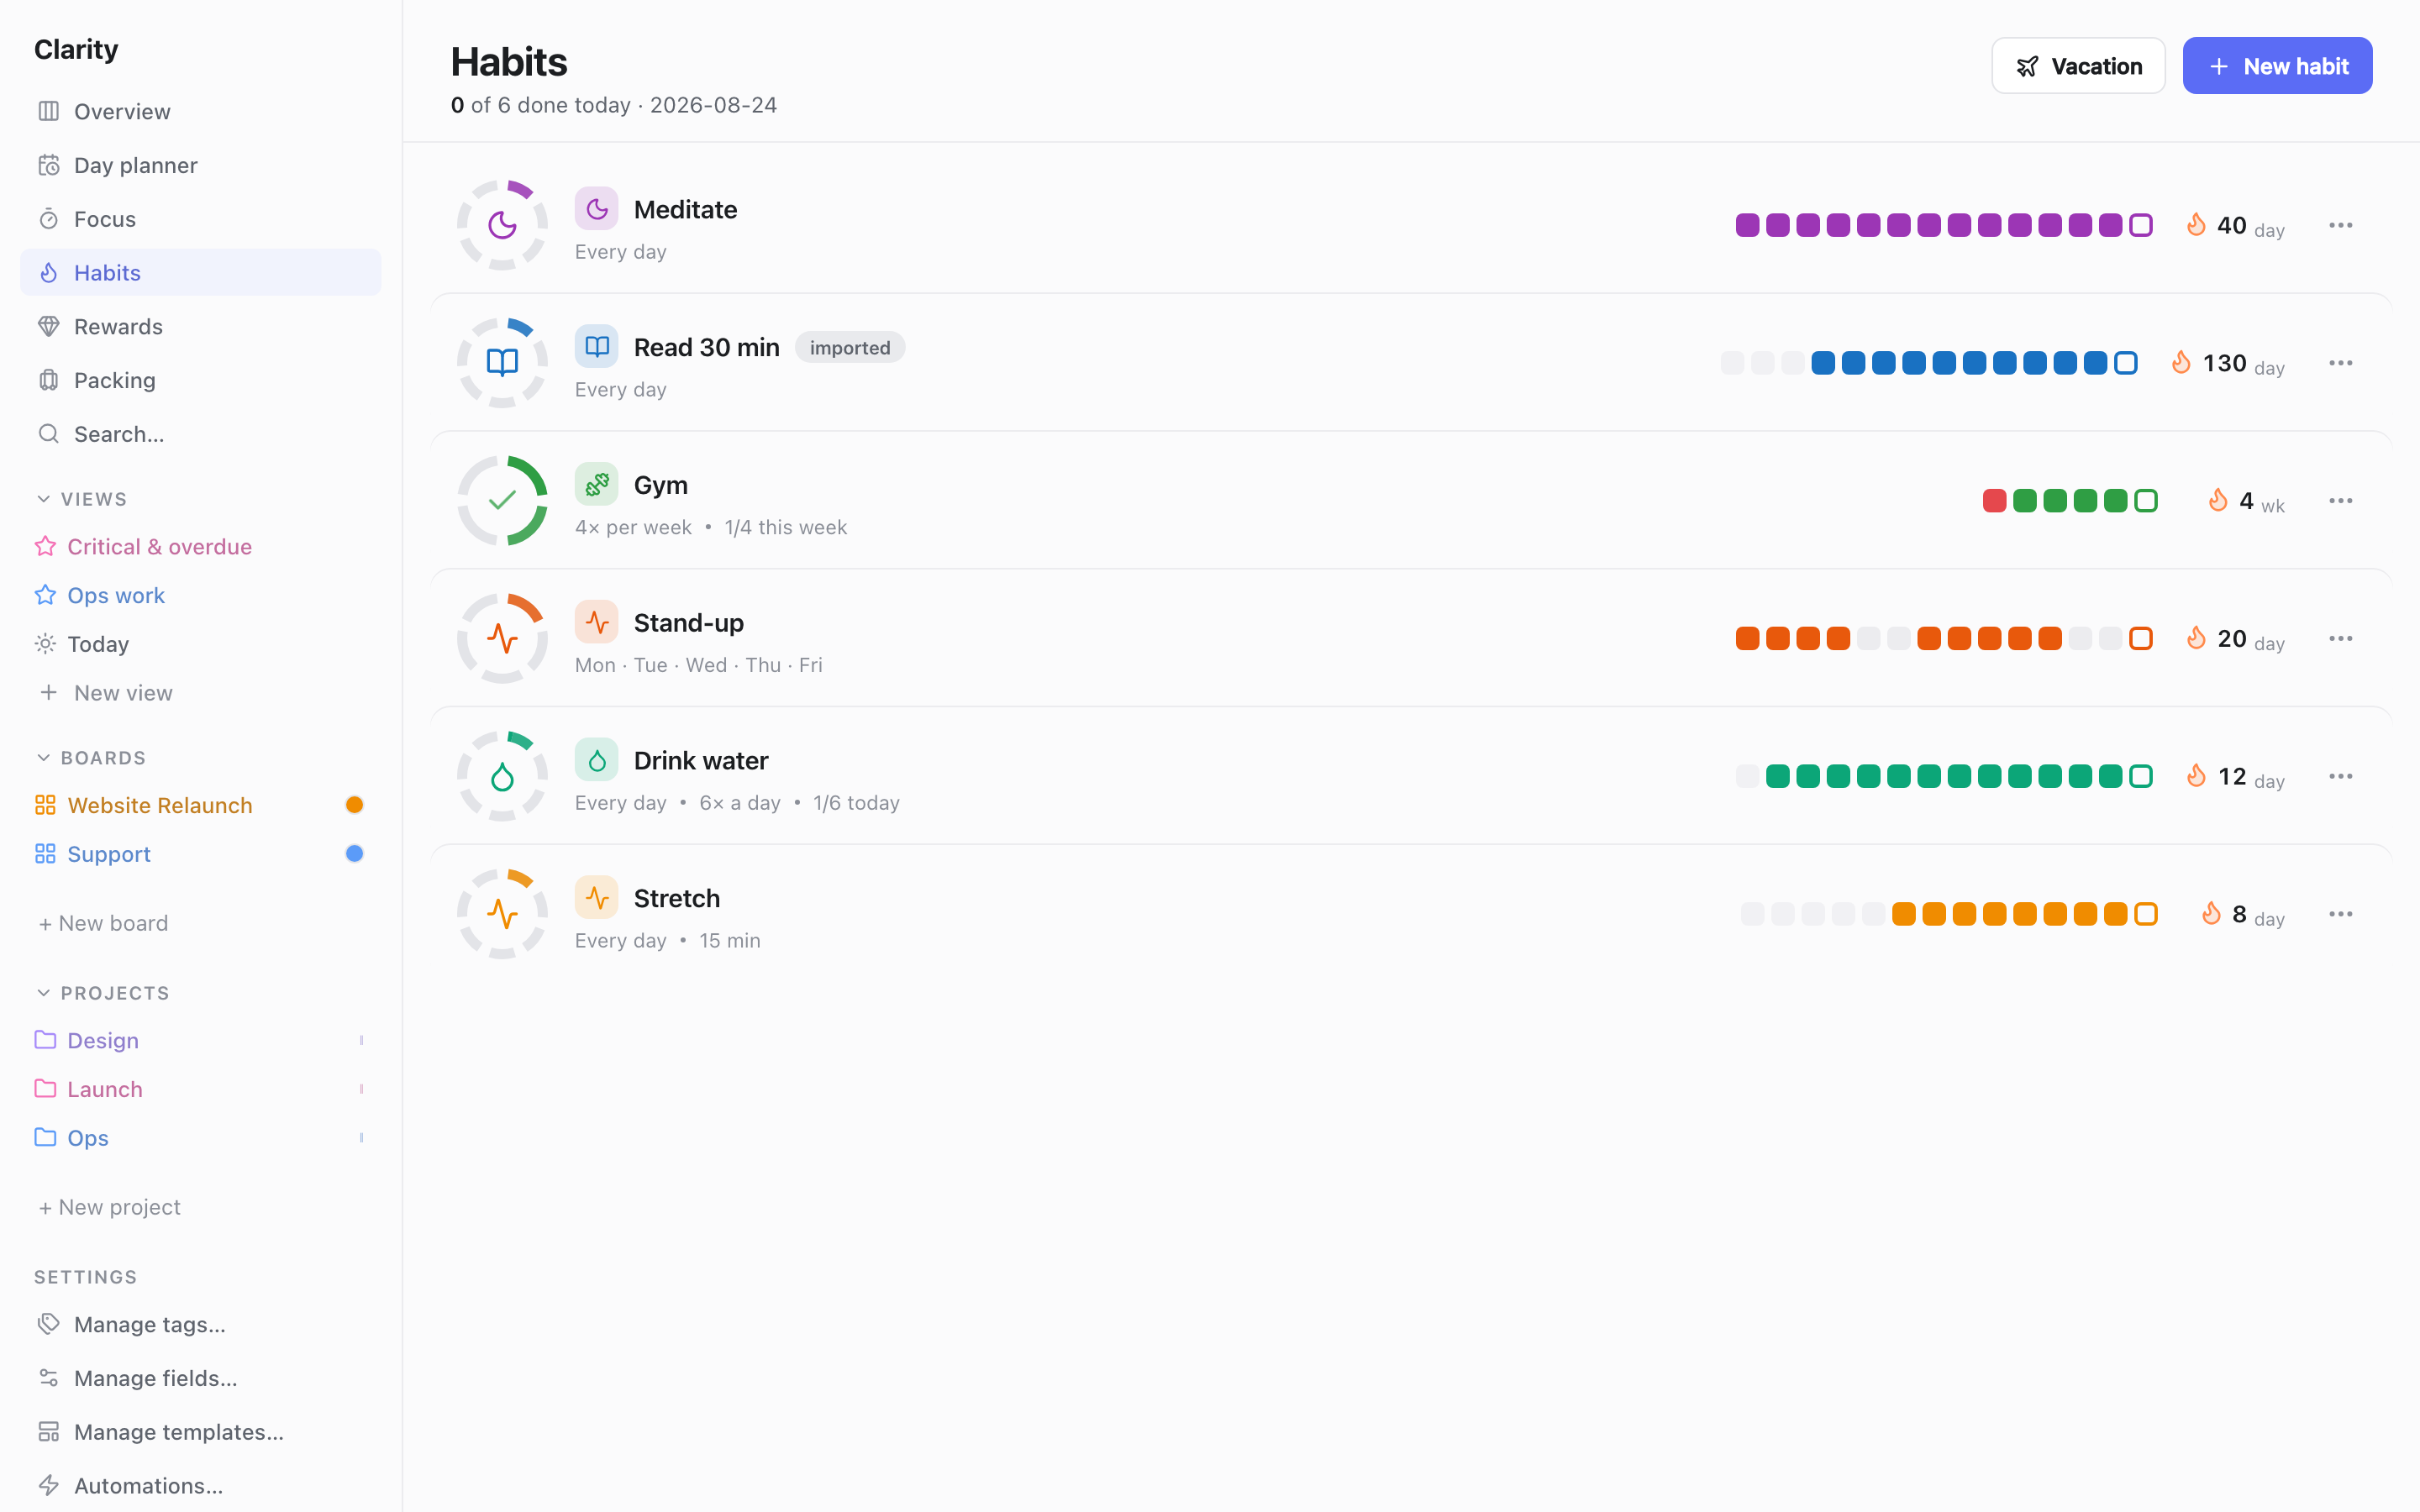Viewport: 2420px width, 1512px height.
Task: Open the Drink water ellipsis menu
Action: coord(2340,777)
